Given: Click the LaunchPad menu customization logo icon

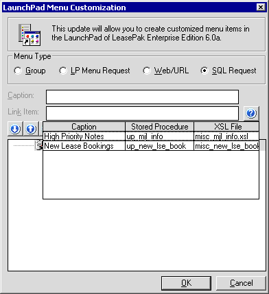Looking at the screenshot, I should [x=30, y=34].
